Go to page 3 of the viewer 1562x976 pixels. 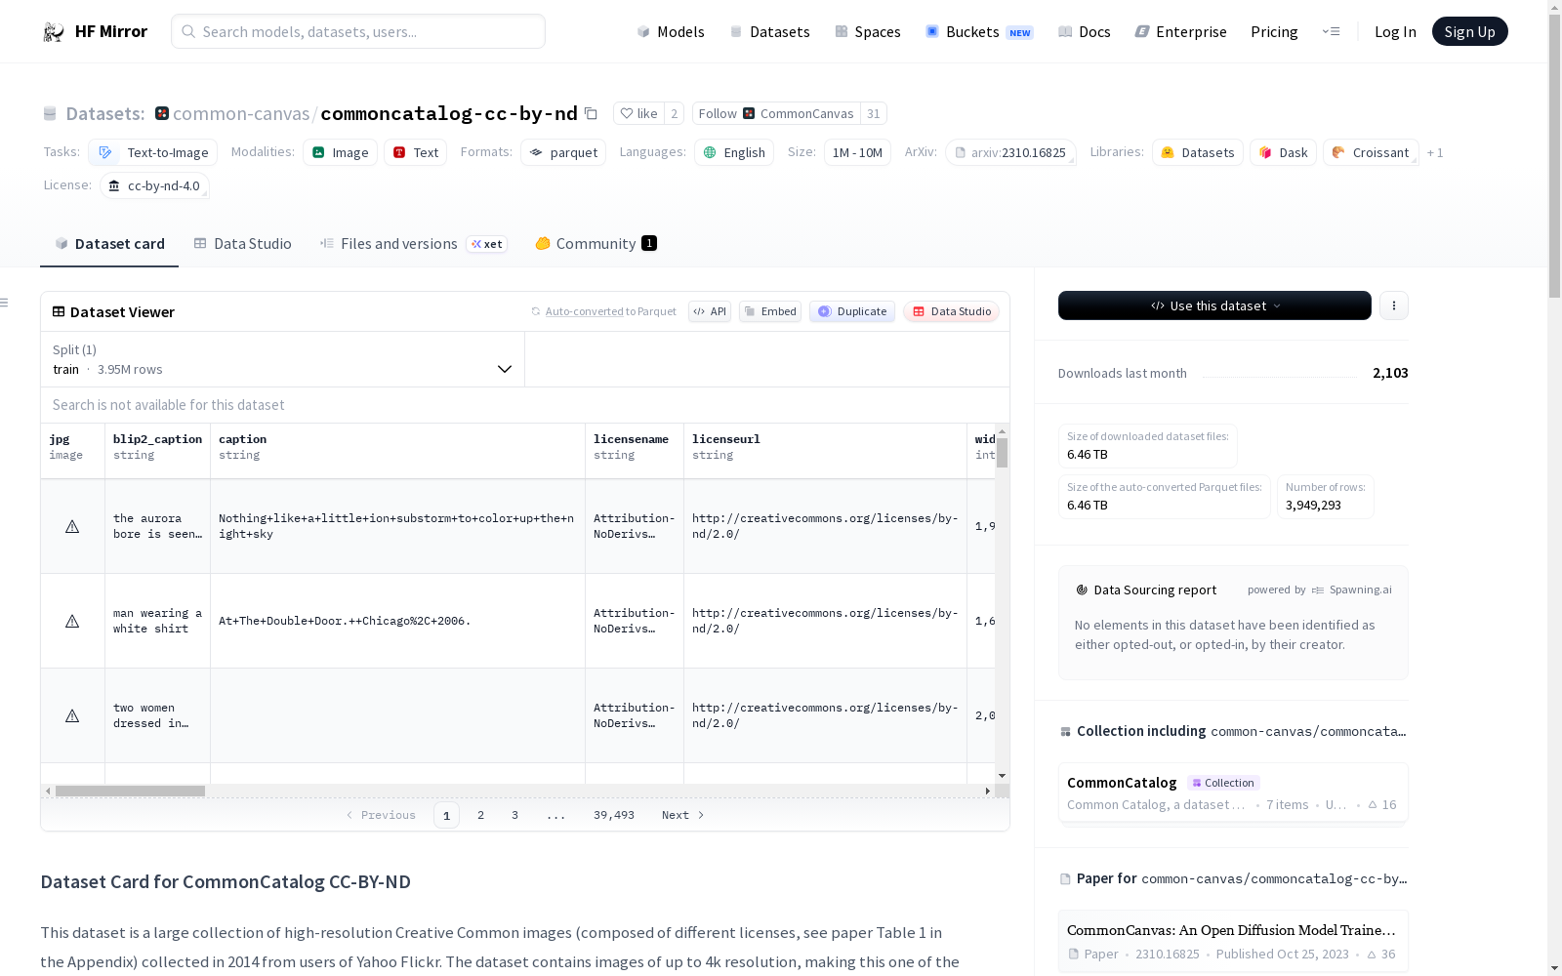click(514, 815)
